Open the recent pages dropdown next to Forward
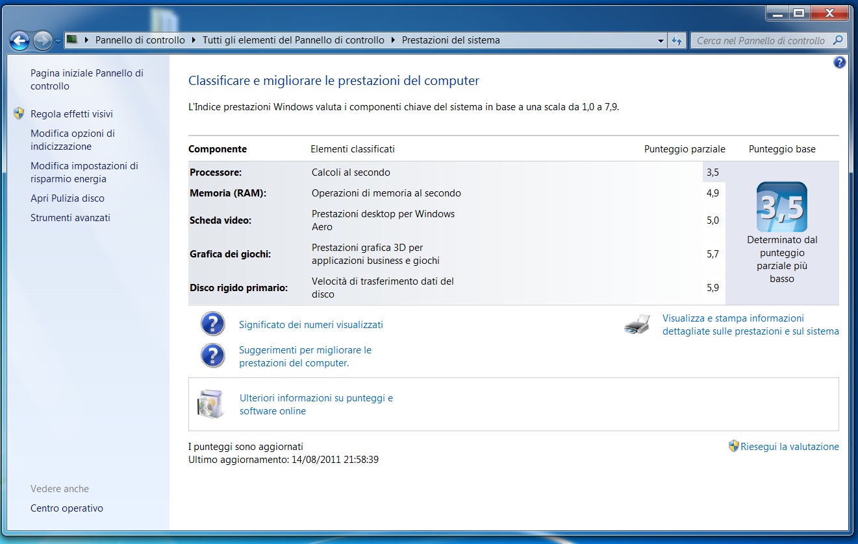 pyautogui.click(x=58, y=41)
